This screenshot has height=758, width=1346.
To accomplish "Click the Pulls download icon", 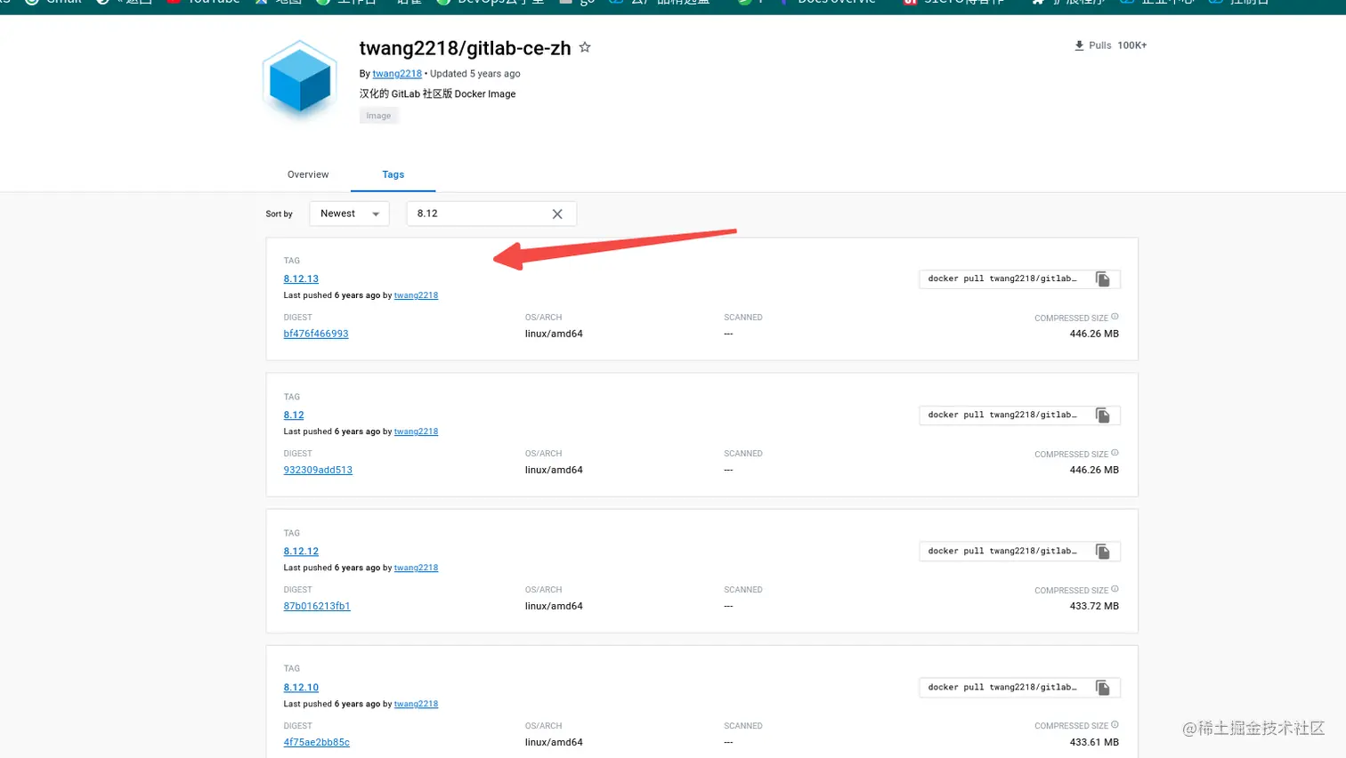I will pos(1079,45).
